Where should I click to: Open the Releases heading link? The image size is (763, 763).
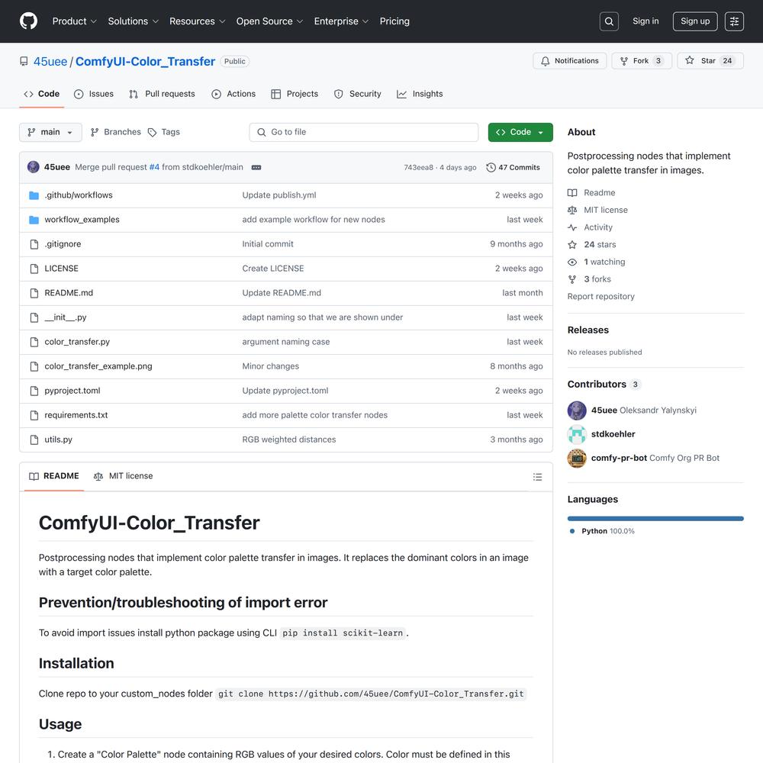coord(588,330)
